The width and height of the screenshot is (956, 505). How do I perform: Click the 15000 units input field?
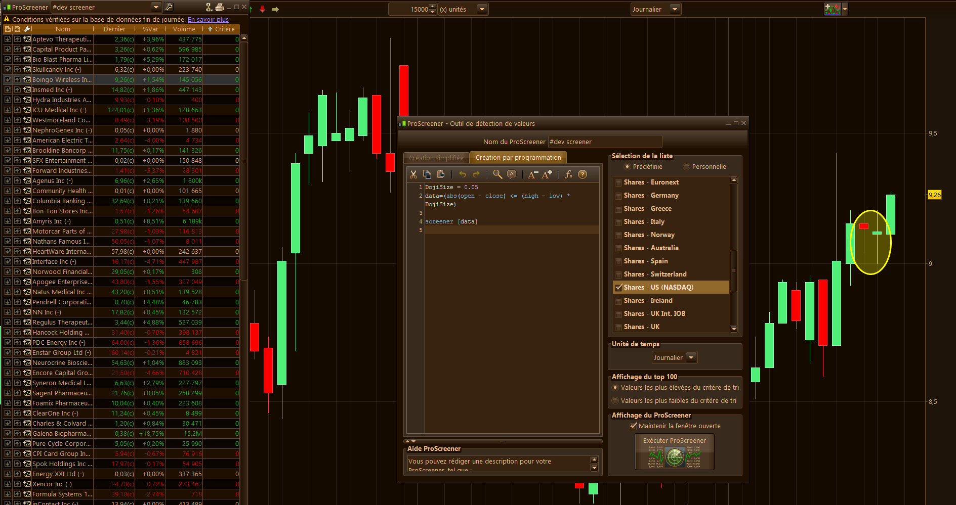point(409,9)
